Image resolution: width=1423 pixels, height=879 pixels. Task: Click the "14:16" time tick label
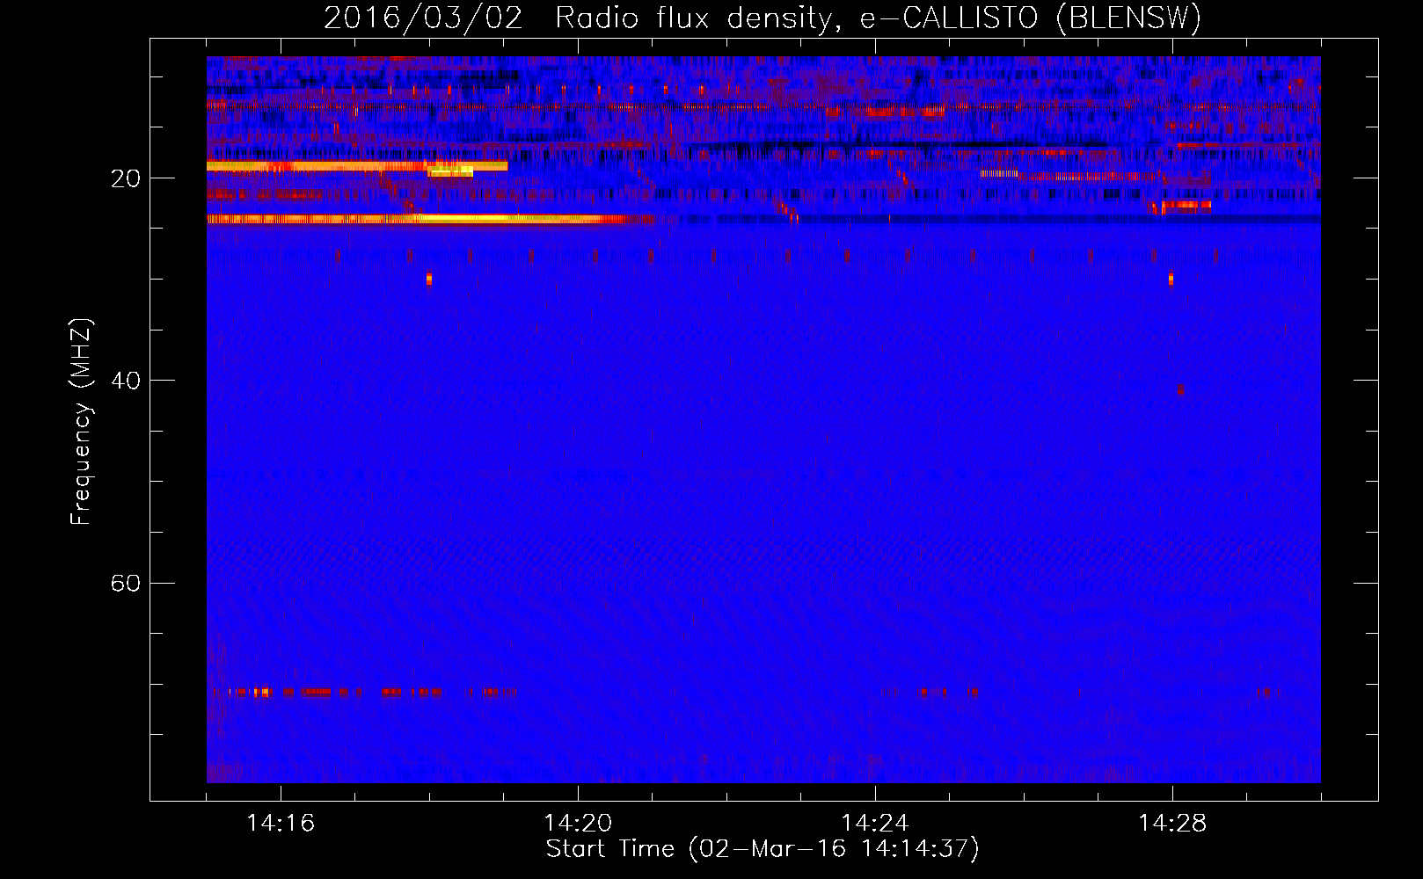tap(281, 823)
